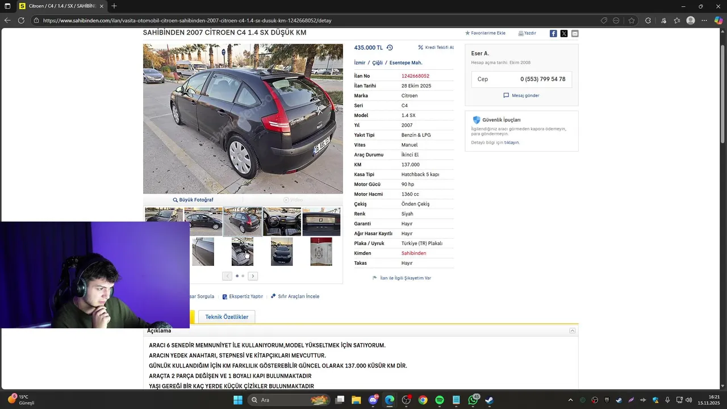
Task: Reload the sahibinden page
Action: point(21,20)
